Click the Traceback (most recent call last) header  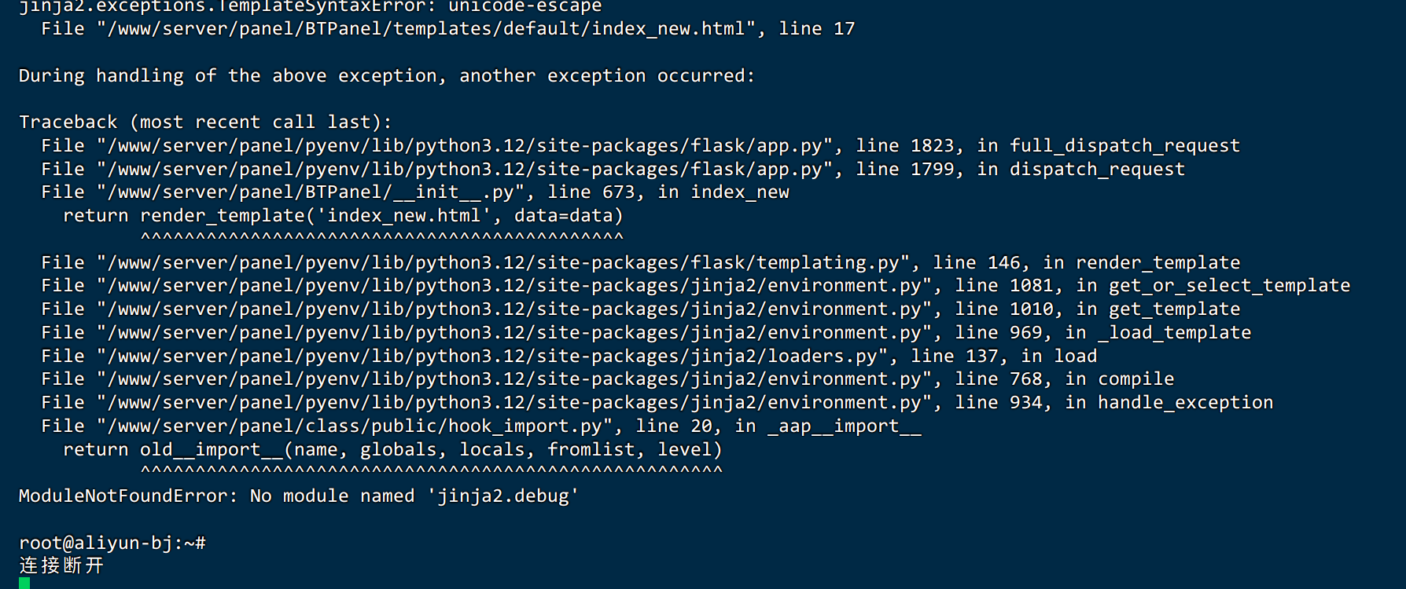(205, 123)
